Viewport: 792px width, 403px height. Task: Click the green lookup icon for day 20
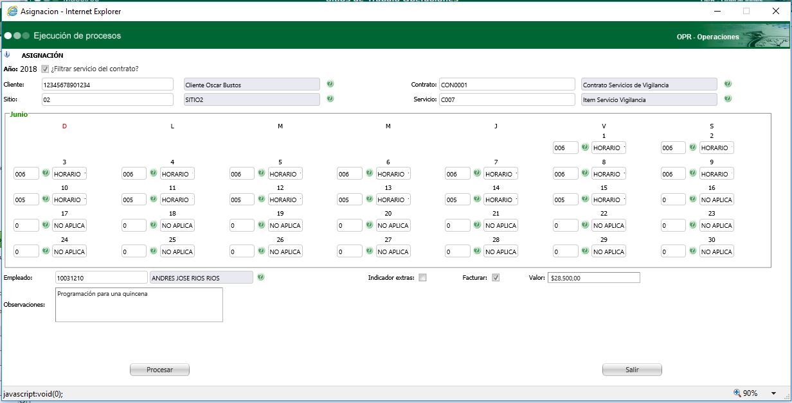point(369,225)
